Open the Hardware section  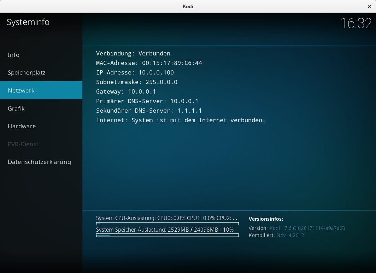click(41, 126)
